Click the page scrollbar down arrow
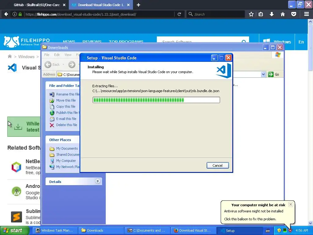Viewport: 313px width, 235px height. click(x=311, y=223)
